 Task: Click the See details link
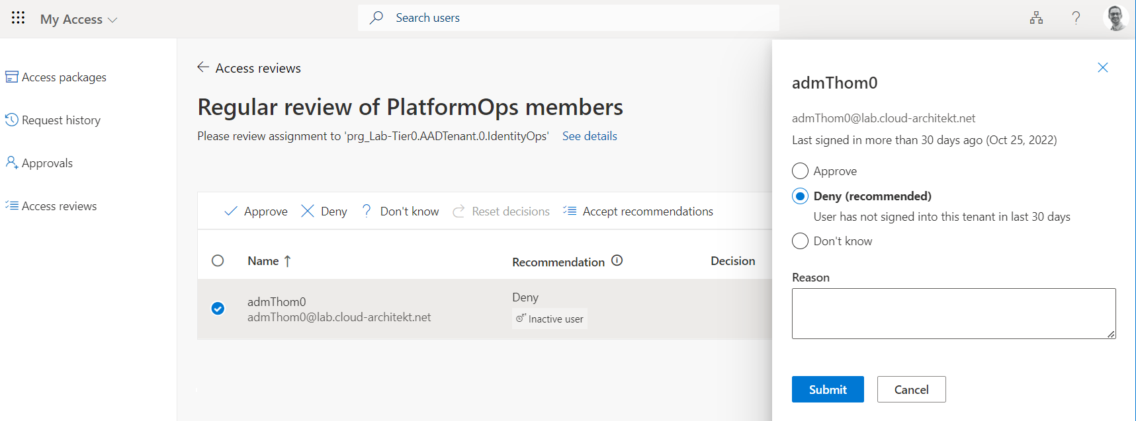coord(590,136)
